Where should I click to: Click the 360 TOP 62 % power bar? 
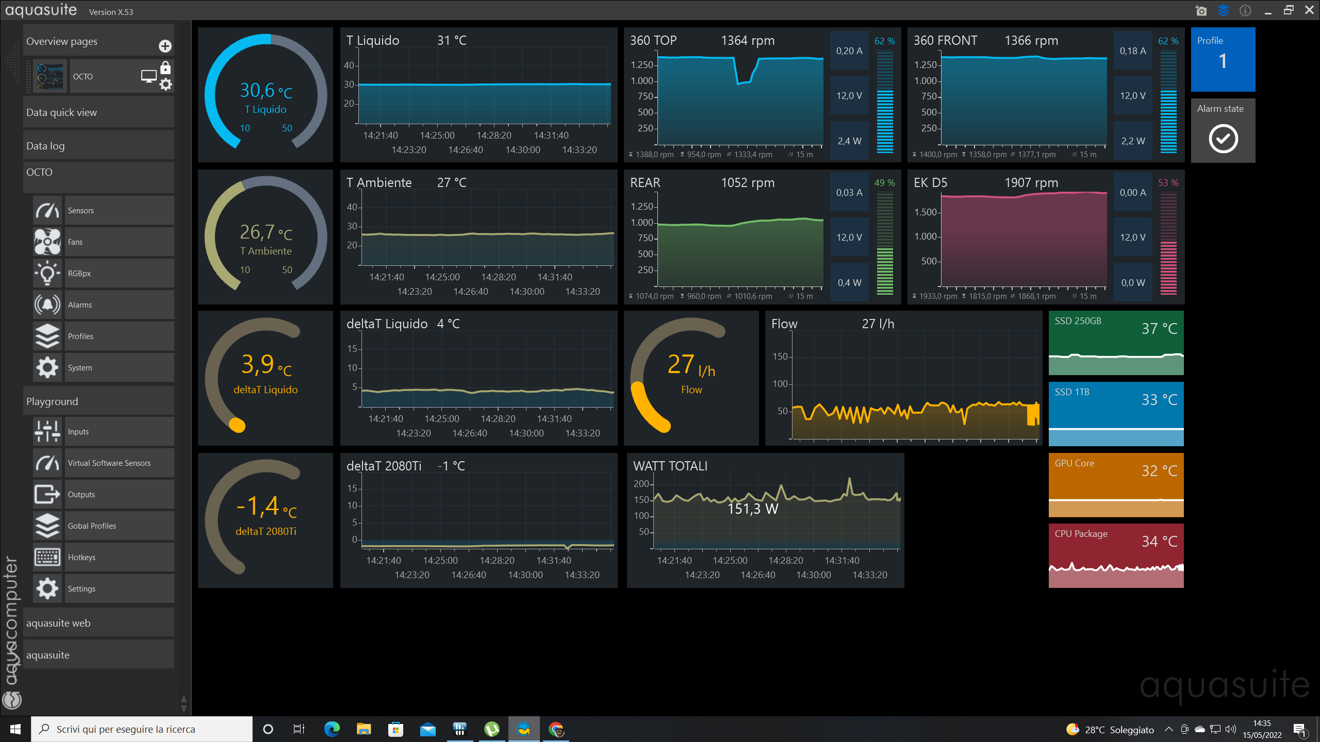coord(885,102)
